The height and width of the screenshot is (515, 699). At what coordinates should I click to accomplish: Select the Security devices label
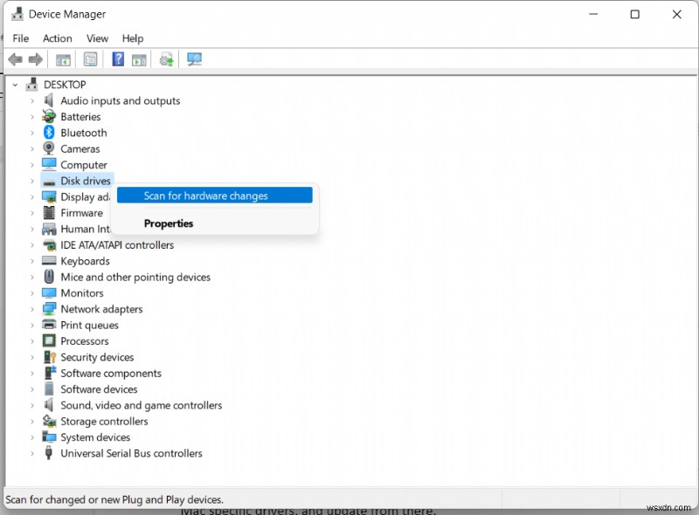(x=97, y=357)
